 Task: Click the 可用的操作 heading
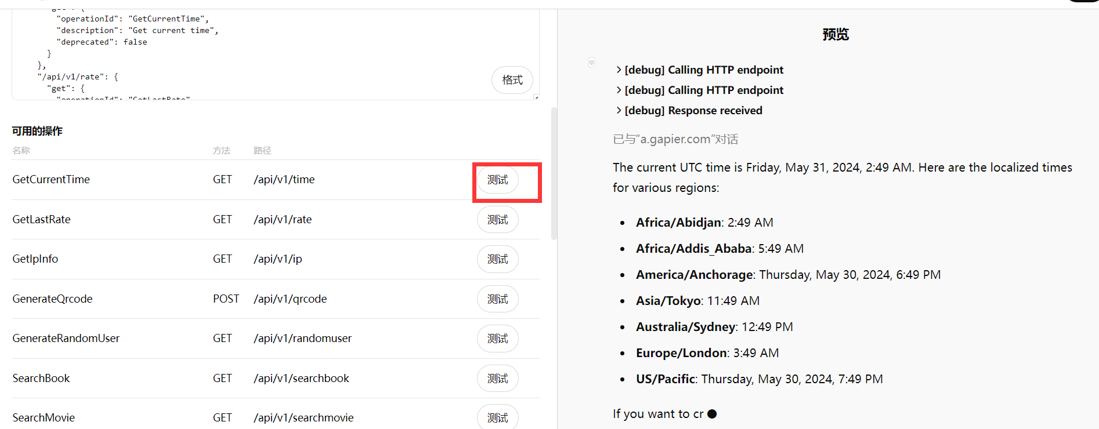point(37,131)
